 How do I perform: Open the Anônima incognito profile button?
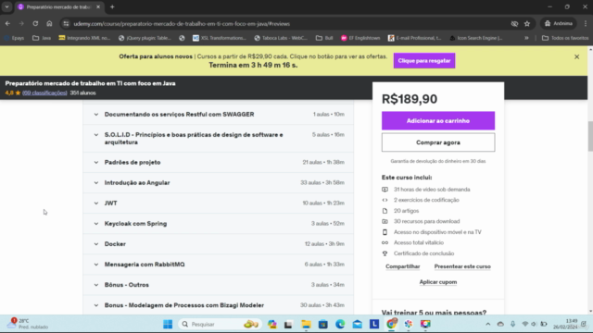[558, 23]
